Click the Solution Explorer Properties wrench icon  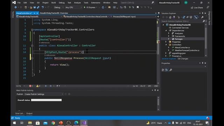pos(202,17)
